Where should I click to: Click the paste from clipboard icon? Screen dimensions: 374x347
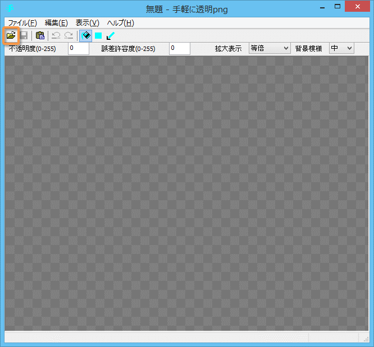pyautogui.click(x=40, y=36)
